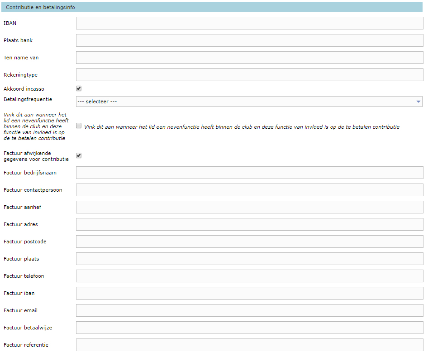428x353 pixels.
Task: Select the Ten name van field
Action: pyautogui.click(x=249, y=58)
